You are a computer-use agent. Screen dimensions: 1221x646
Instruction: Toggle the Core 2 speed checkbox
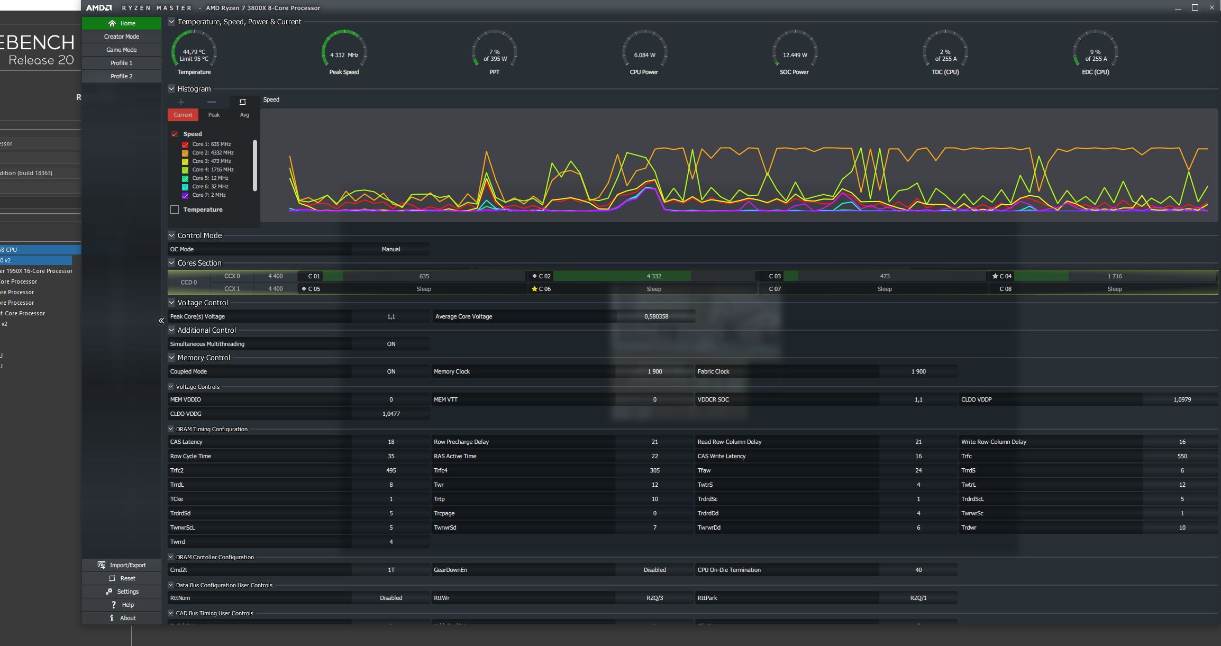(185, 153)
